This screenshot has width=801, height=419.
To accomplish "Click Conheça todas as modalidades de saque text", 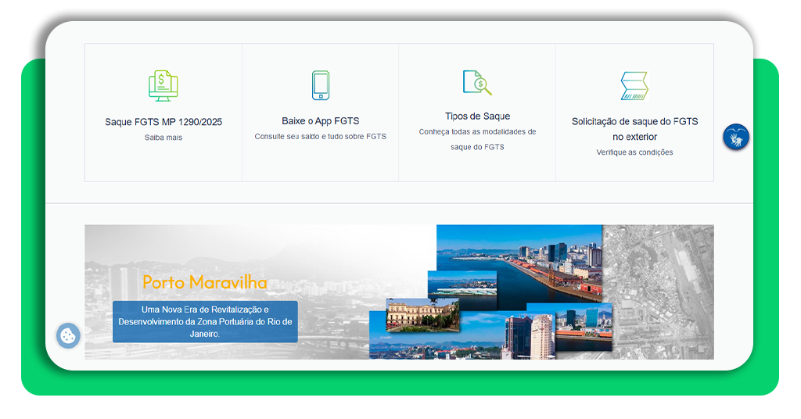I will pos(477,139).
